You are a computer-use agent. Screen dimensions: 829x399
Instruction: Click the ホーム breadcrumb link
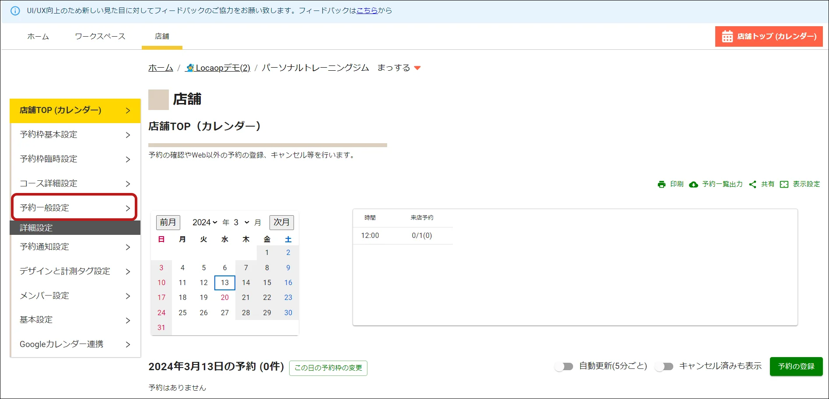[161, 68]
